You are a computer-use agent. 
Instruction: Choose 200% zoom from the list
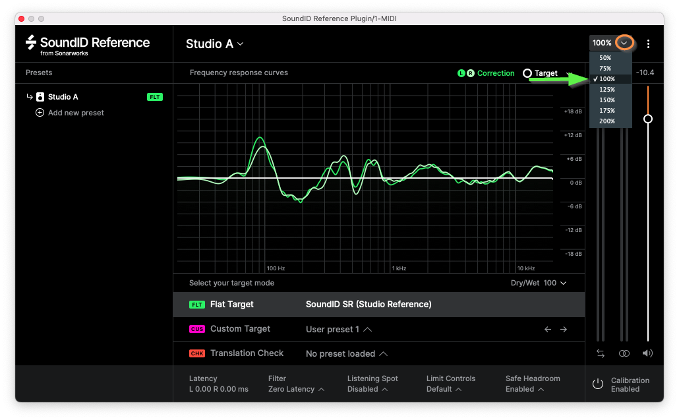pos(610,121)
